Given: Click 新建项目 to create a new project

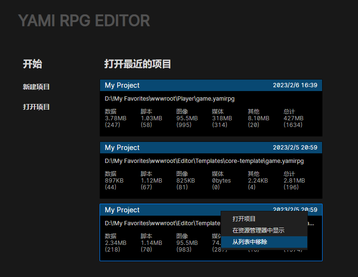Looking at the screenshot, I should click(36, 87).
